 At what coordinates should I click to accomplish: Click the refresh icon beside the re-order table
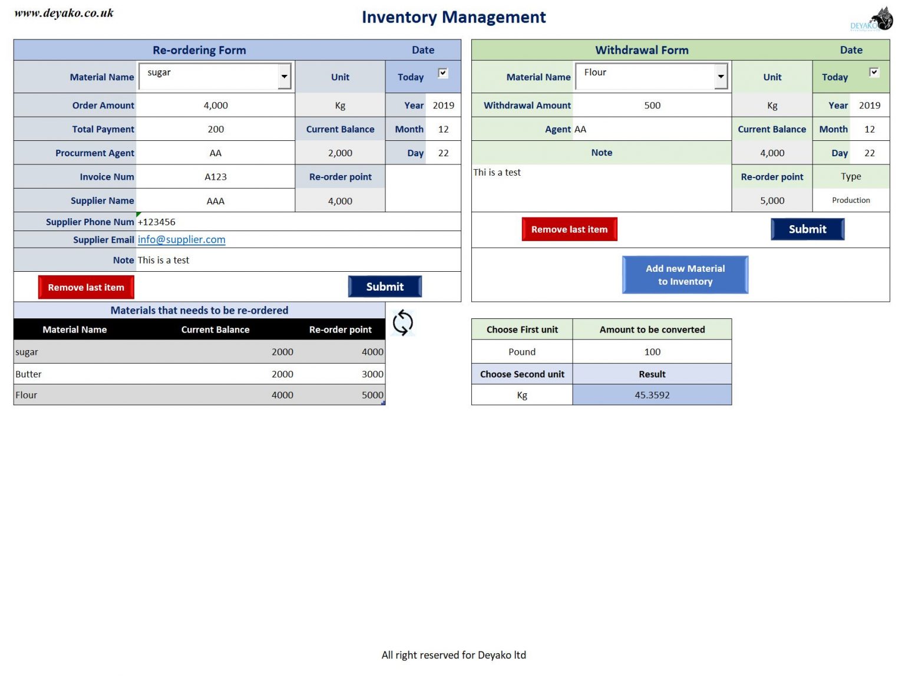click(x=403, y=323)
